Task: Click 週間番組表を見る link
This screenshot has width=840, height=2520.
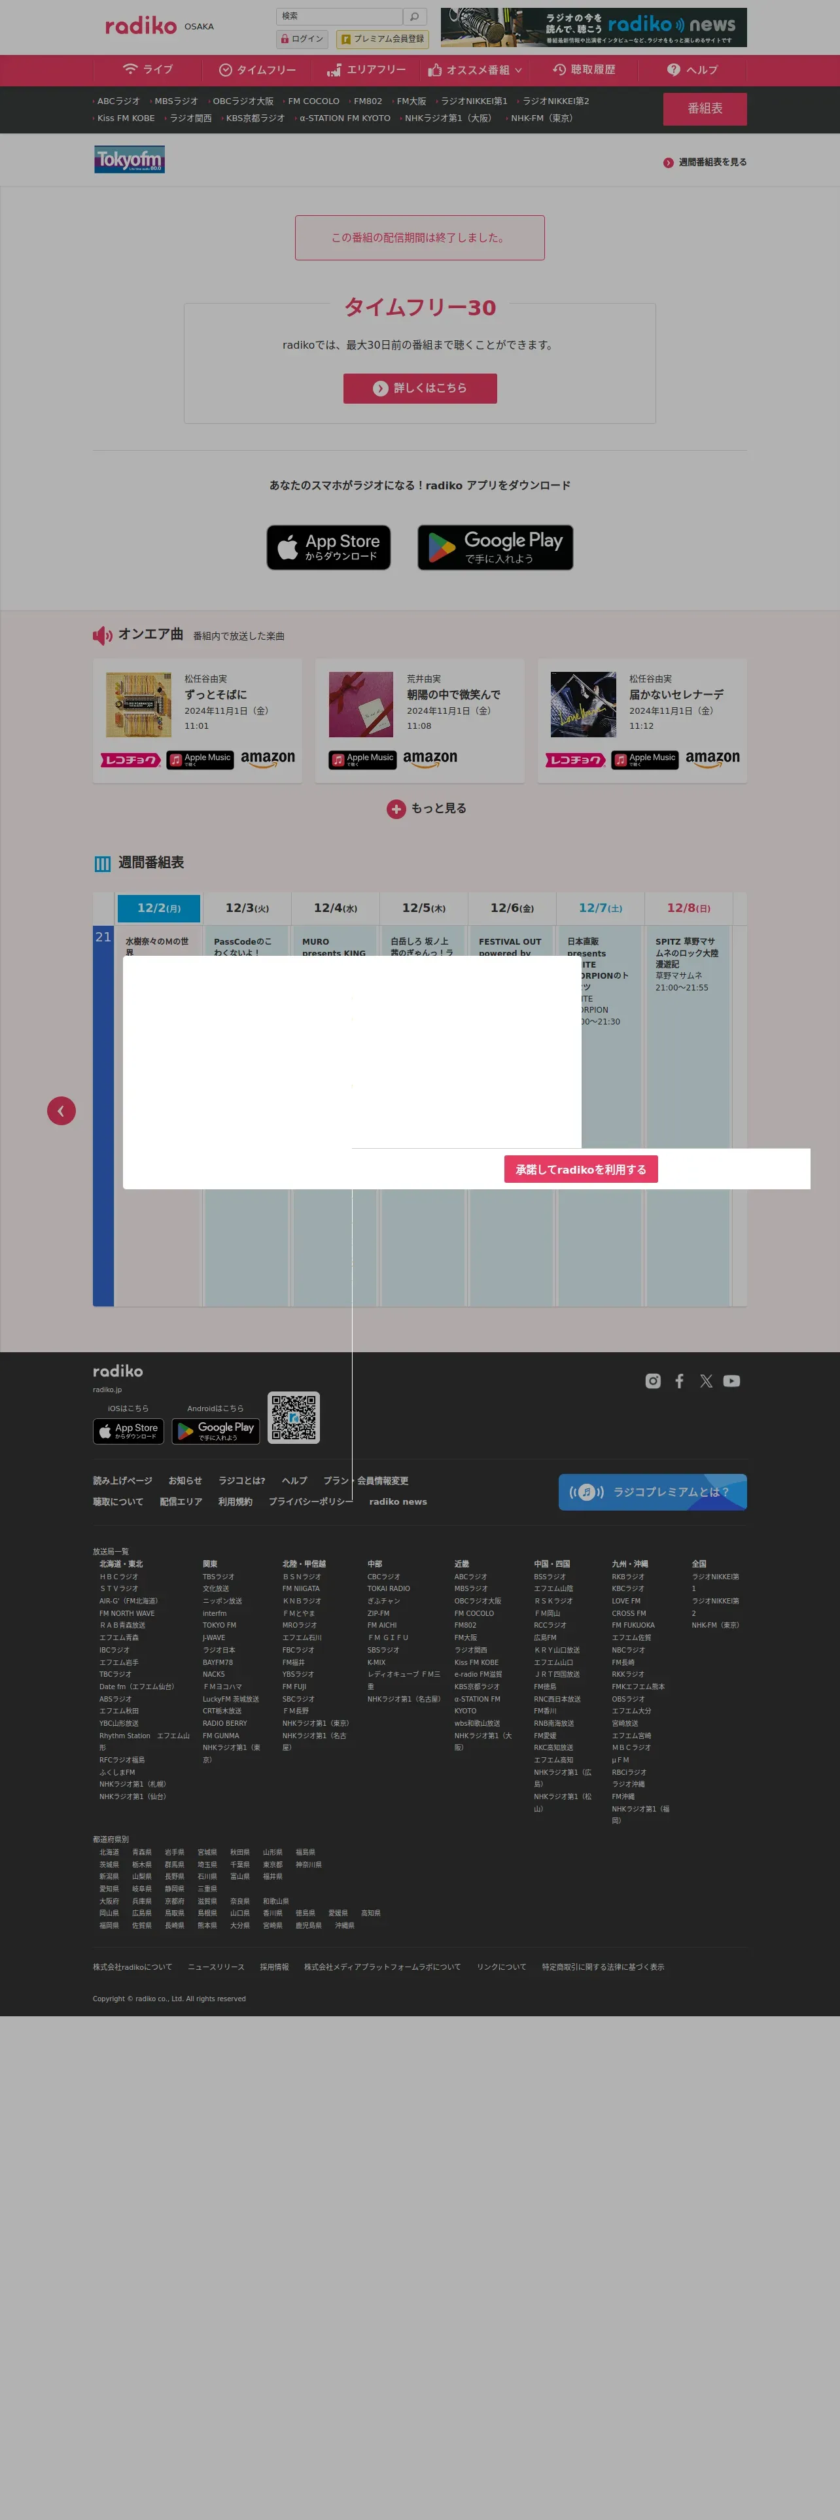Action: pyautogui.click(x=705, y=162)
